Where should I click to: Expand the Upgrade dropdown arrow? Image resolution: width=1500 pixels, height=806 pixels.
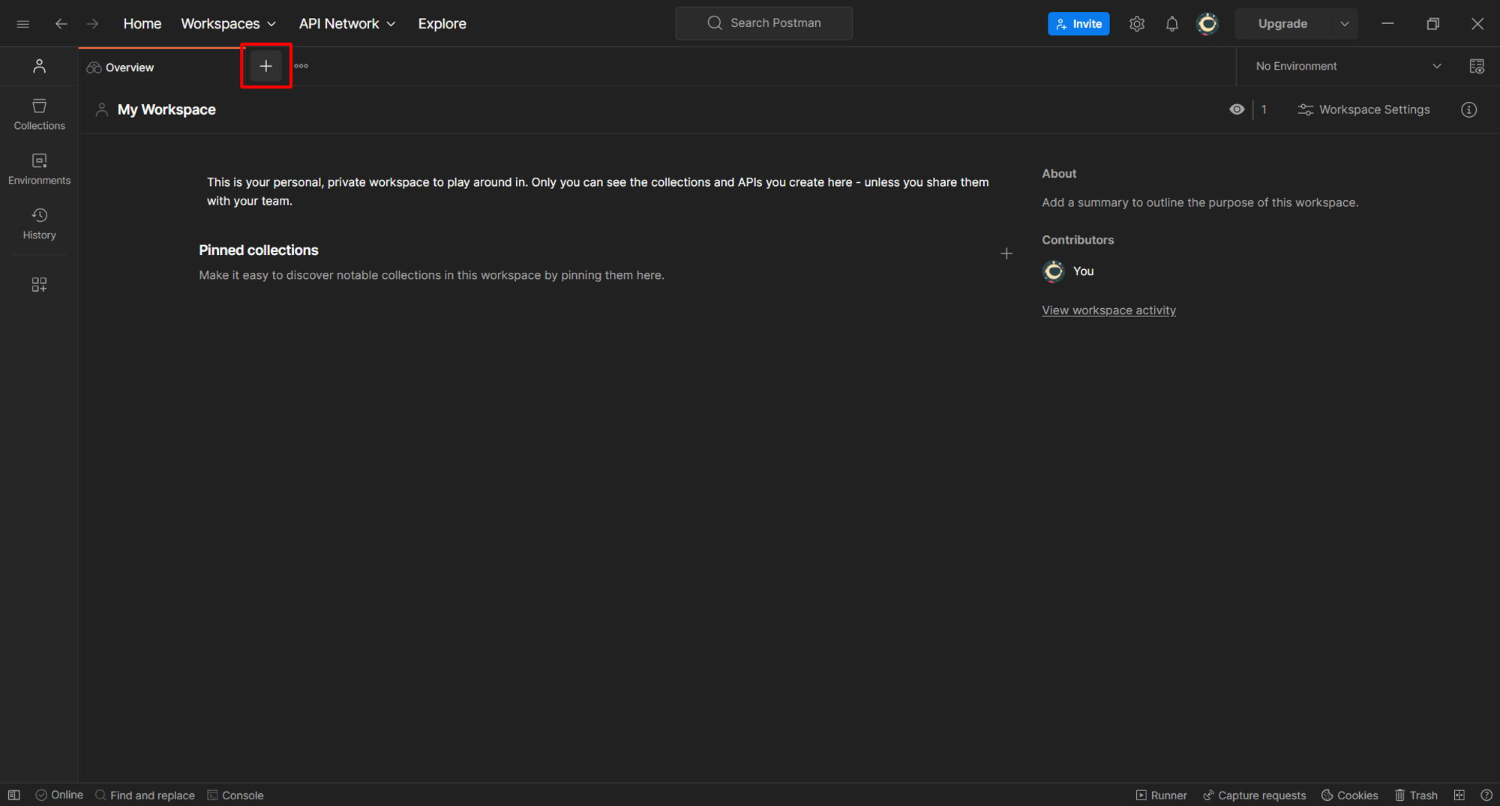pyautogui.click(x=1345, y=24)
